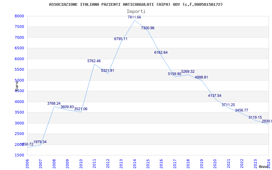Click the y-axis value 3000

point(19,123)
